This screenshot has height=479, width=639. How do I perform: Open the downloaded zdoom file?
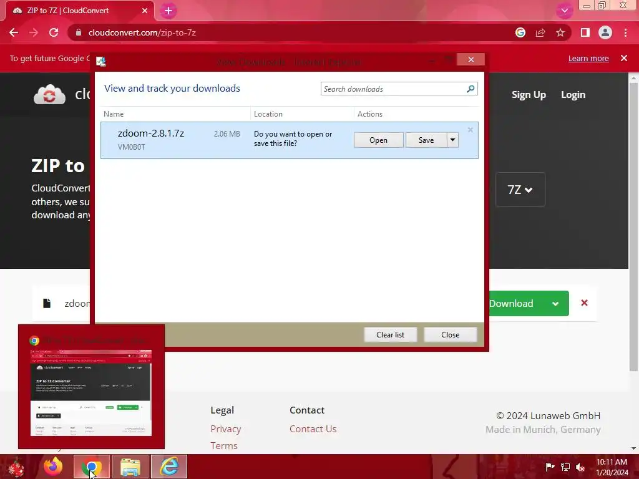coord(379,140)
